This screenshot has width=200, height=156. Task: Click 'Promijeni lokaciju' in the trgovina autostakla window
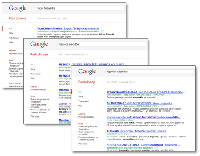click(x=86, y=117)
